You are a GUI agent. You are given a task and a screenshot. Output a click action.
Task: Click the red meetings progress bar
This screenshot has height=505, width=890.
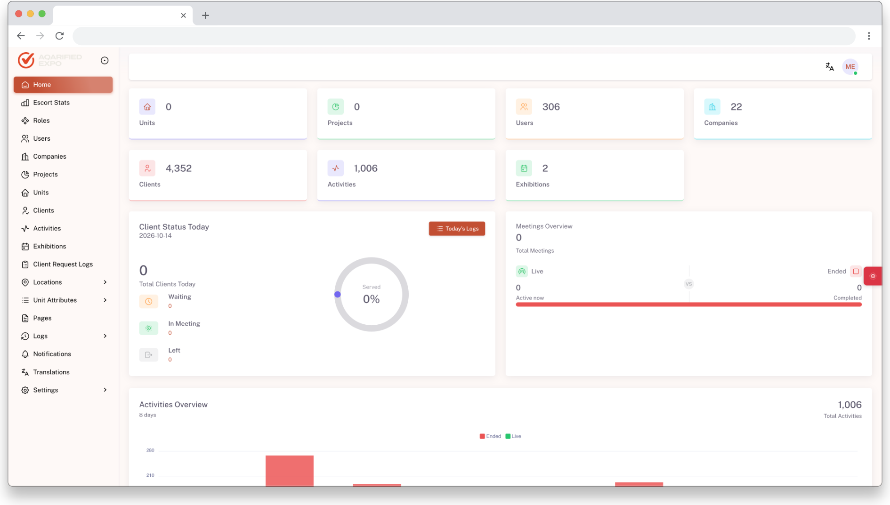688,305
